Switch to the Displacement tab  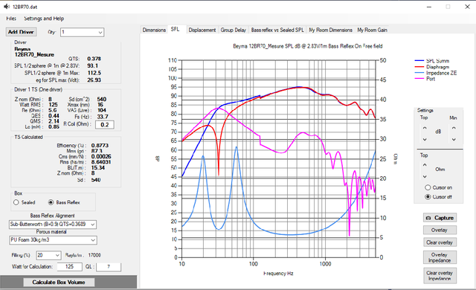click(x=202, y=30)
